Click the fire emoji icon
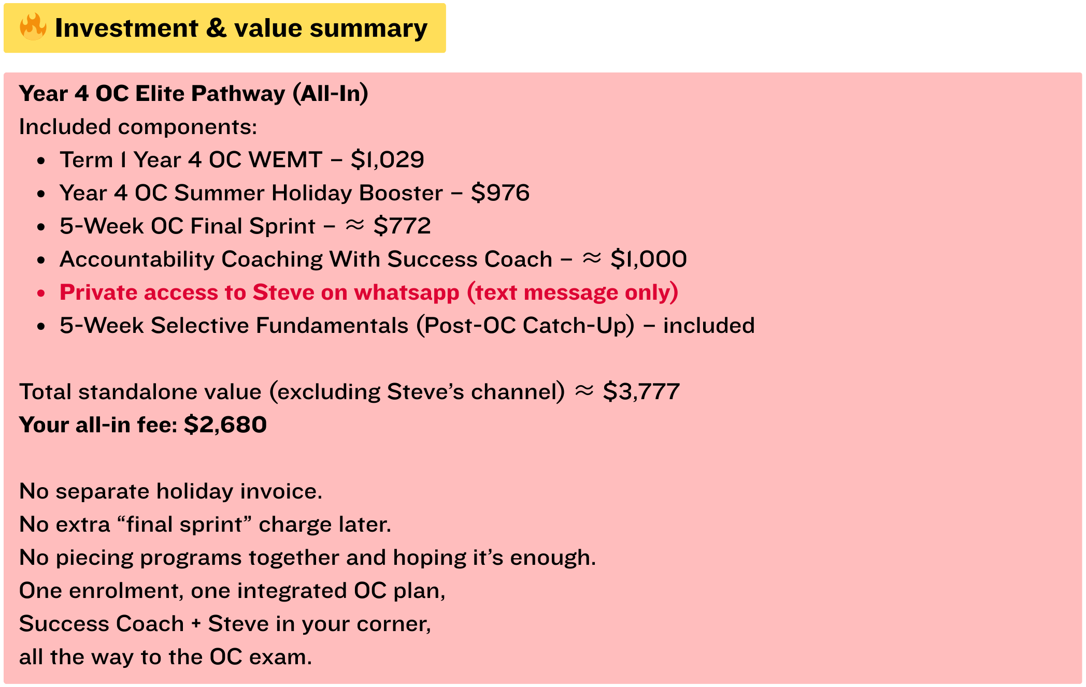The height and width of the screenshot is (687, 1086). tap(33, 27)
